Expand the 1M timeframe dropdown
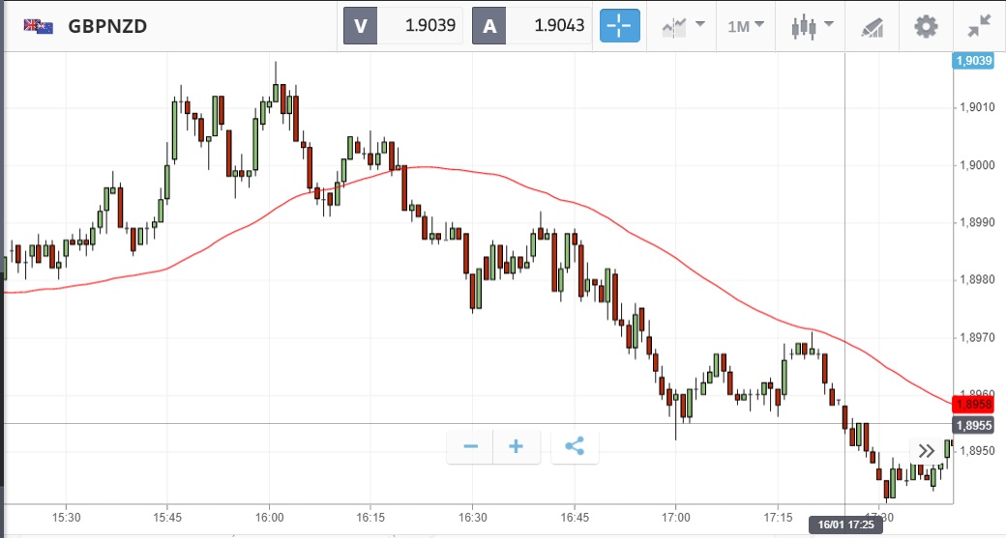 tap(746, 26)
